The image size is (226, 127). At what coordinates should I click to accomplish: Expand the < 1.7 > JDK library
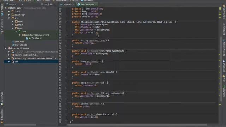coord(9,52)
